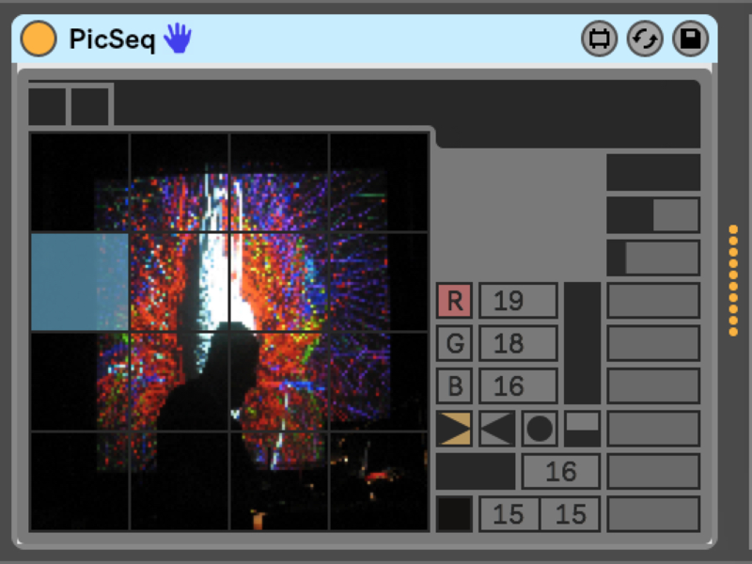Click the left 15 number box

[x=509, y=514]
